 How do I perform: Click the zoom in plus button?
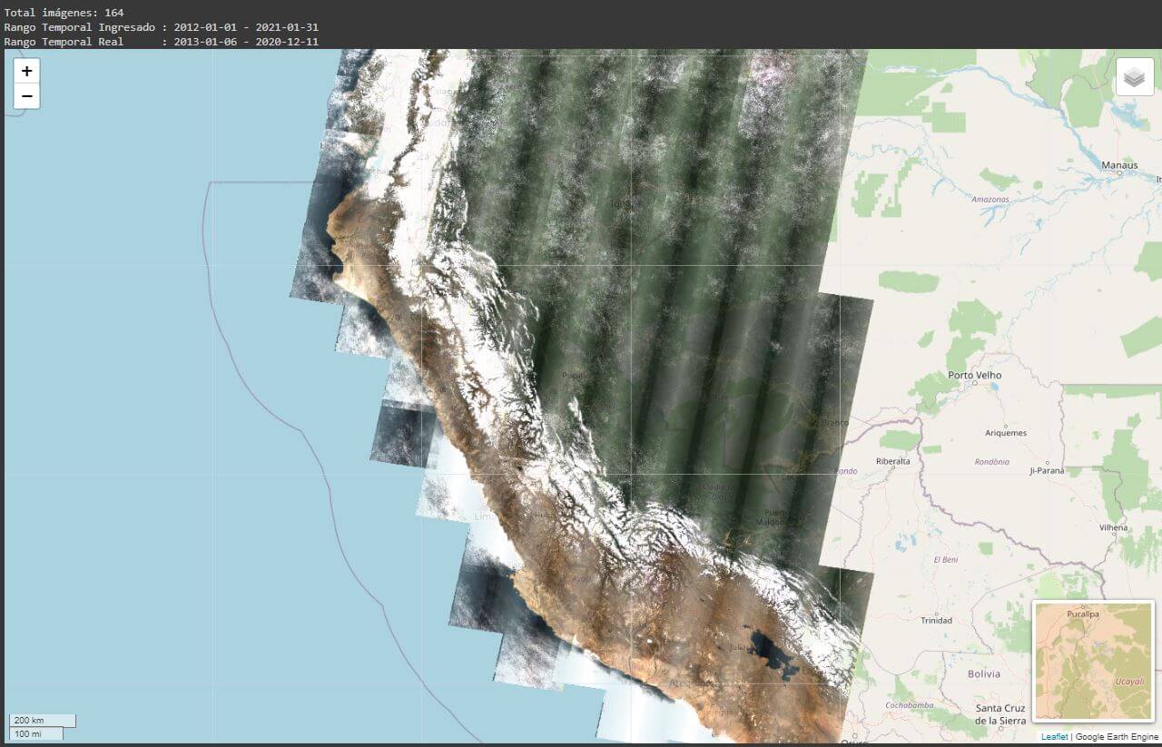(26, 71)
